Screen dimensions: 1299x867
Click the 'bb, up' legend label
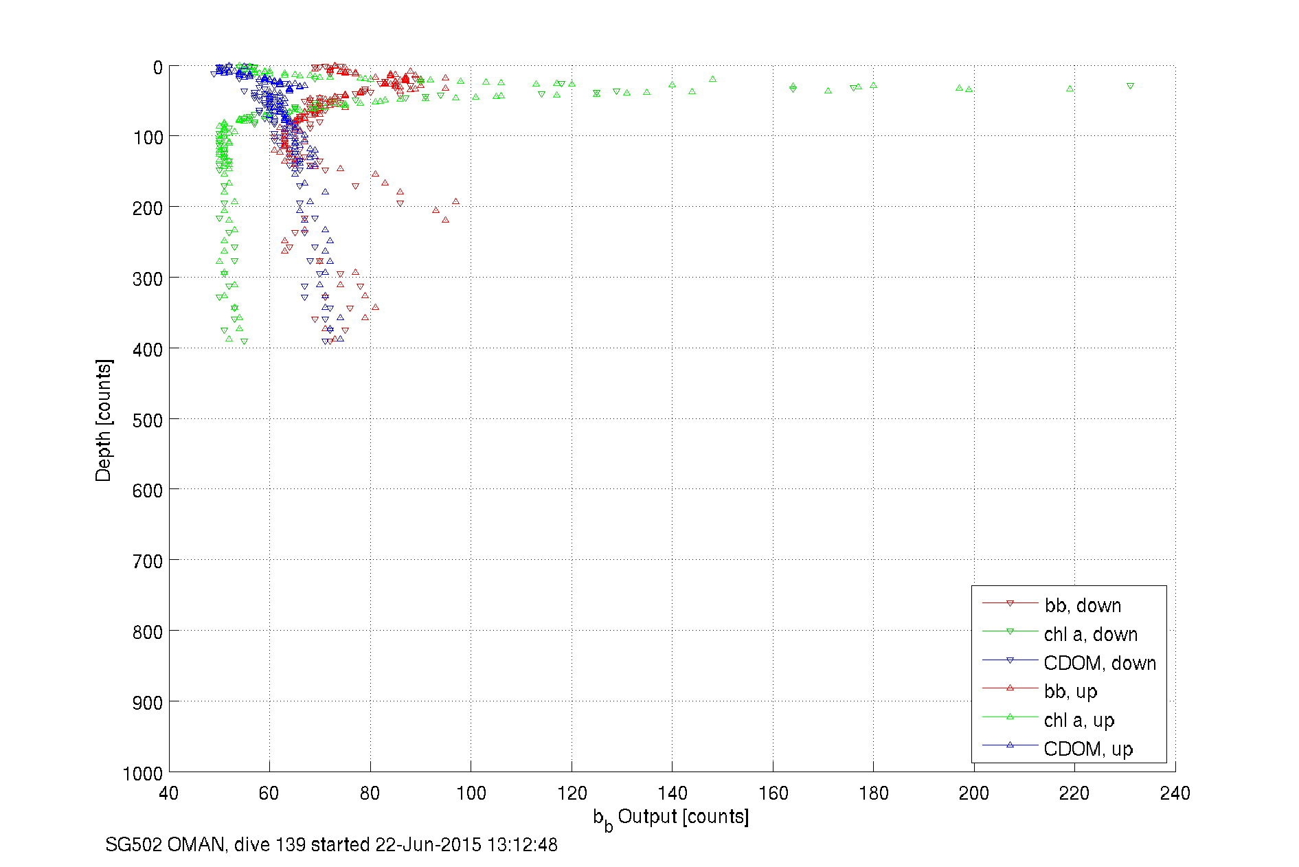coord(1071,692)
